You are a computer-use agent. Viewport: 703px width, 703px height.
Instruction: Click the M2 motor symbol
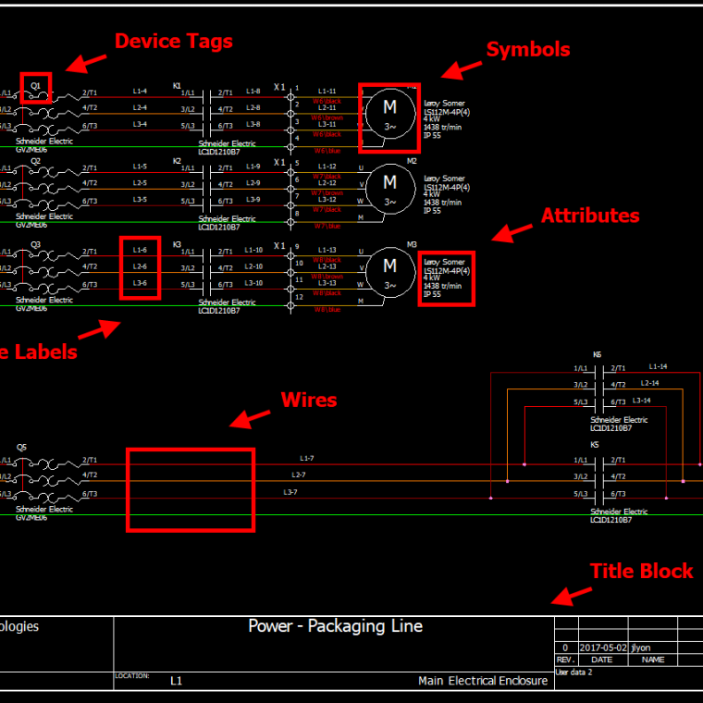pyautogui.click(x=389, y=190)
